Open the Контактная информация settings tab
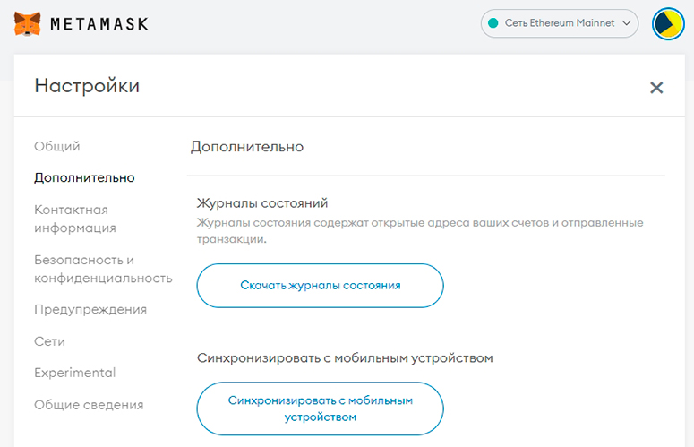The image size is (694, 447). pyautogui.click(x=75, y=219)
